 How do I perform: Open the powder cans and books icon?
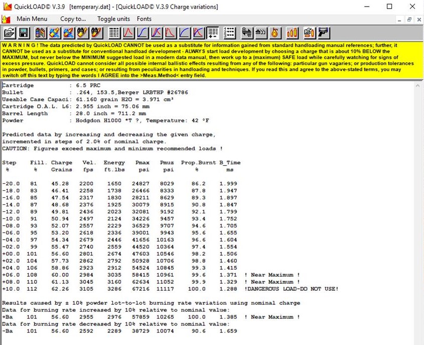(x=41, y=33)
